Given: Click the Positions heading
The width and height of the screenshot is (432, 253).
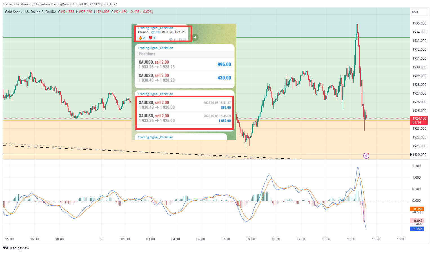Looking at the screenshot, I should point(147,54).
